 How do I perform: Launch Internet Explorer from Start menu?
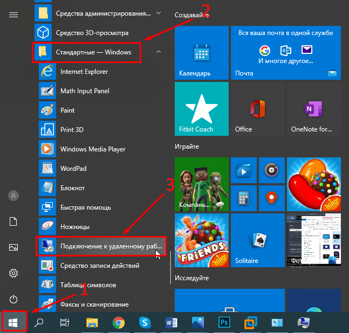(84, 72)
